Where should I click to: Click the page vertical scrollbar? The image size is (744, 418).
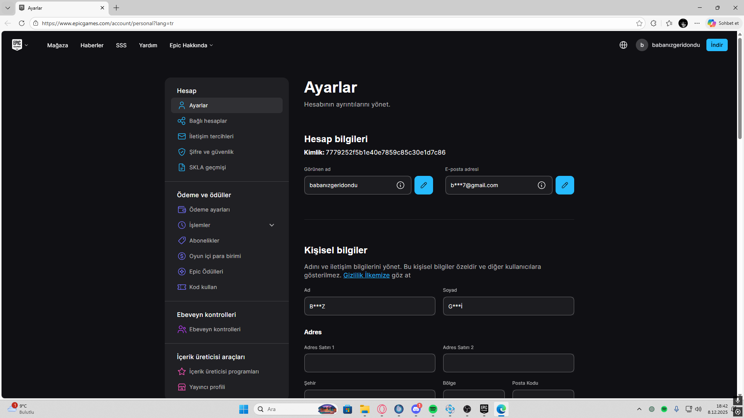click(740, 88)
